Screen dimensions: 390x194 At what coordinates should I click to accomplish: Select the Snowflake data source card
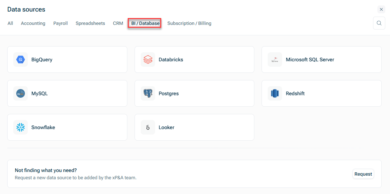(67, 127)
